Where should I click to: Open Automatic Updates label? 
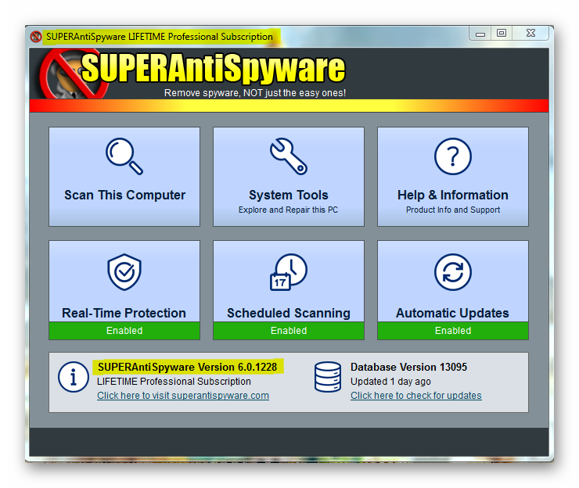pos(453,313)
